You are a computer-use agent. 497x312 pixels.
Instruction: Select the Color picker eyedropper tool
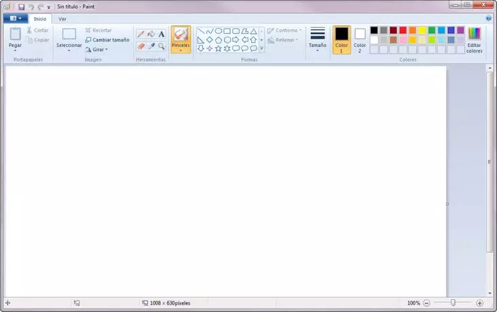pyautogui.click(x=151, y=46)
